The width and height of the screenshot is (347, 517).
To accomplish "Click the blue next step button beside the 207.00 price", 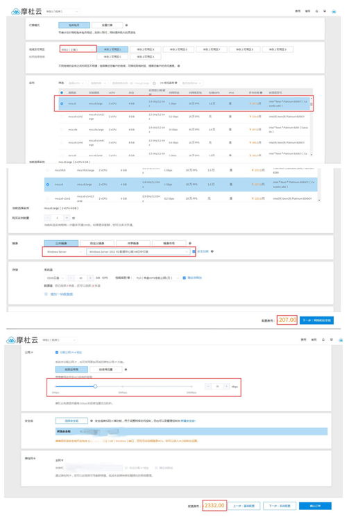I will click(x=316, y=320).
